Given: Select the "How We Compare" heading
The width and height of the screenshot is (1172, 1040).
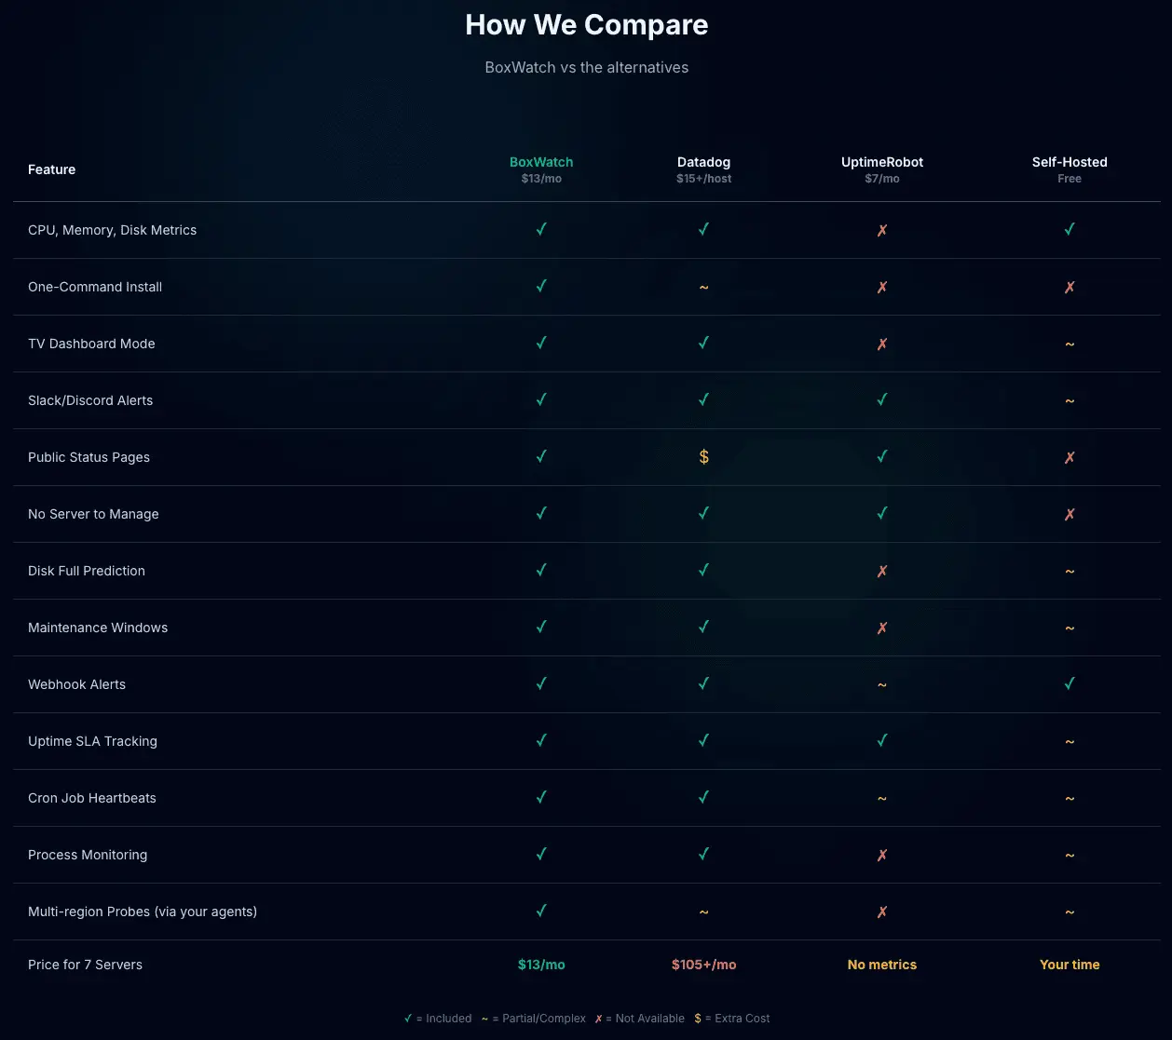Looking at the screenshot, I should (587, 24).
